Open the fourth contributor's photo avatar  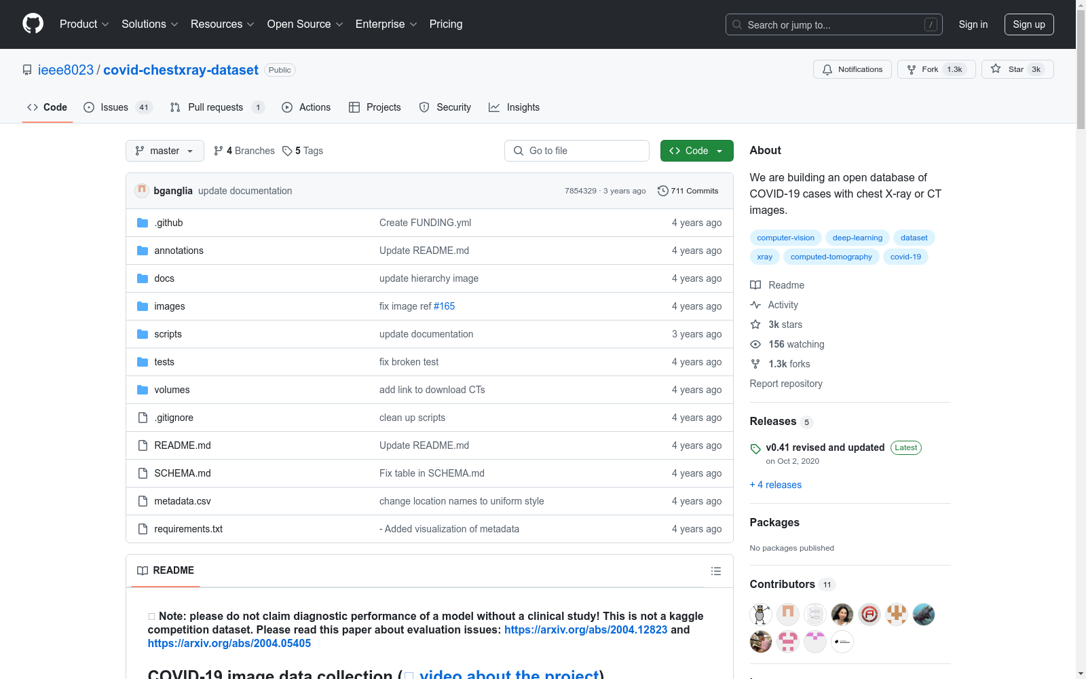(842, 614)
